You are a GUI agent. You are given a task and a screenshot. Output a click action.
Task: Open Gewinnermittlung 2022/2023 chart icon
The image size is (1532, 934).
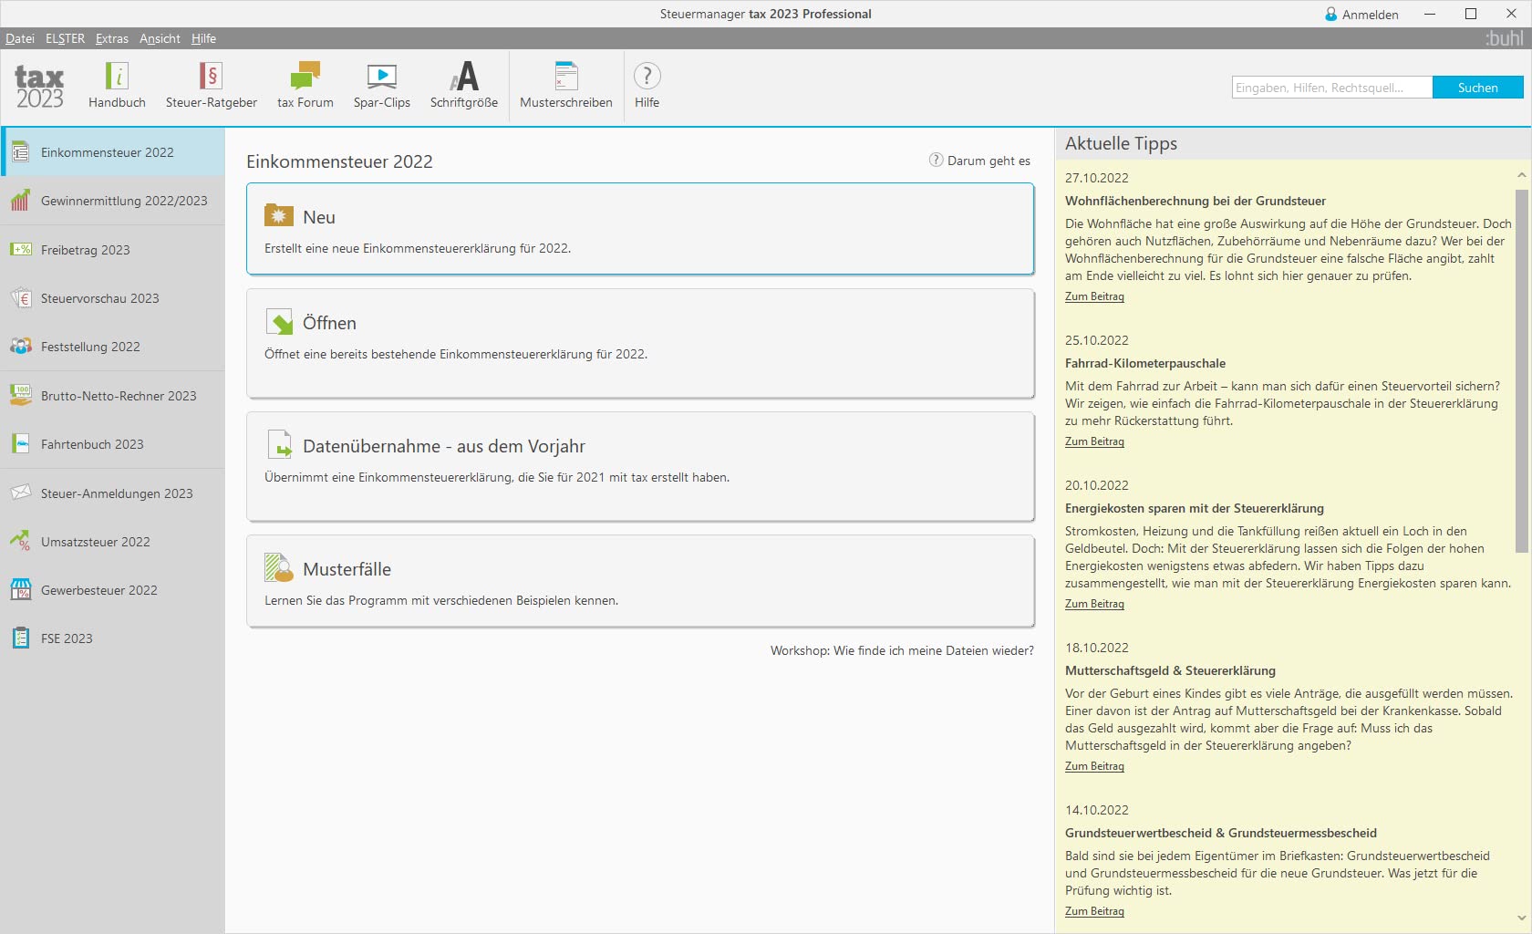tap(20, 201)
